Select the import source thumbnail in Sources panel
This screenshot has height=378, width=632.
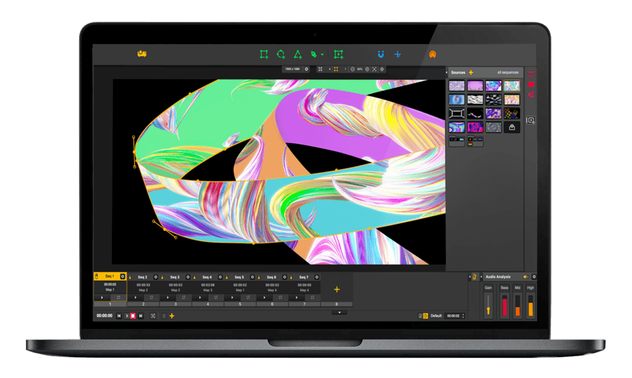[512, 127]
